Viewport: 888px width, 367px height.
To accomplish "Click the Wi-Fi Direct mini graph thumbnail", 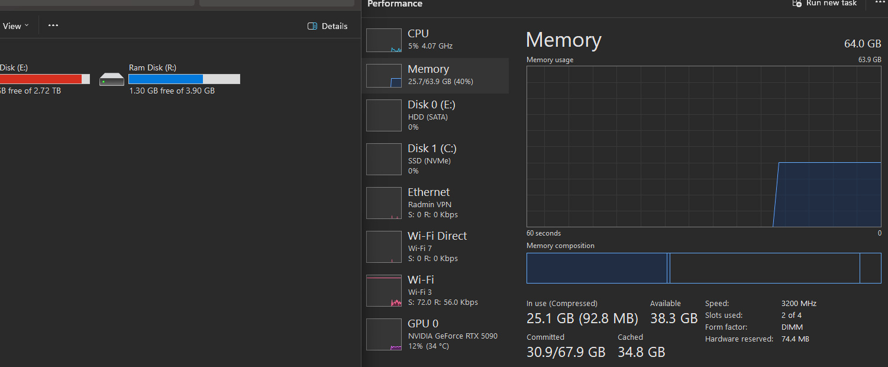I will click(384, 247).
